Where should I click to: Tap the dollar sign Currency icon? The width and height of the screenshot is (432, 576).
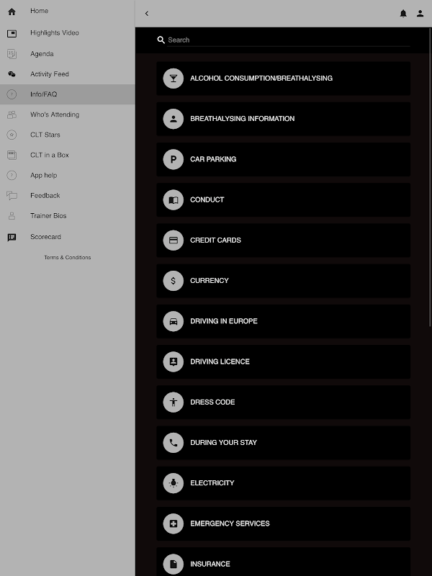click(173, 281)
